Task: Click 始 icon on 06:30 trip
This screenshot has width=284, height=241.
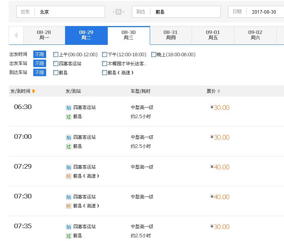Action: click(68, 107)
